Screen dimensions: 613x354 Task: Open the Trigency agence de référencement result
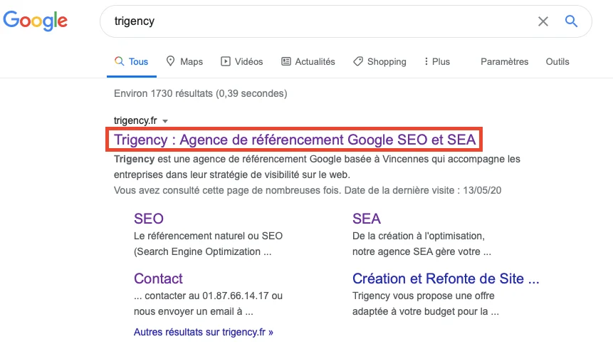tap(294, 139)
